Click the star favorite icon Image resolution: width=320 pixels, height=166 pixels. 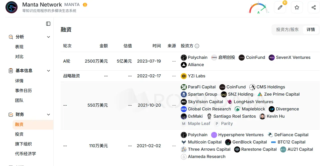297,7
